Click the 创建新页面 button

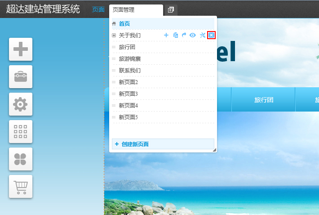(x=163, y=144)
